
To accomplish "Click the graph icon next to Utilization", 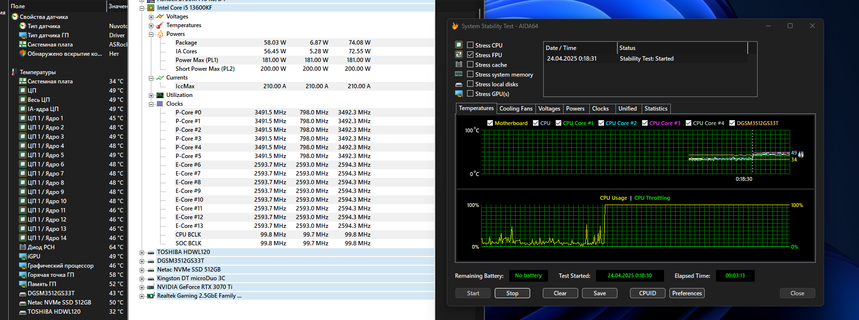I will pyautogui.click(x=160, y=95).
